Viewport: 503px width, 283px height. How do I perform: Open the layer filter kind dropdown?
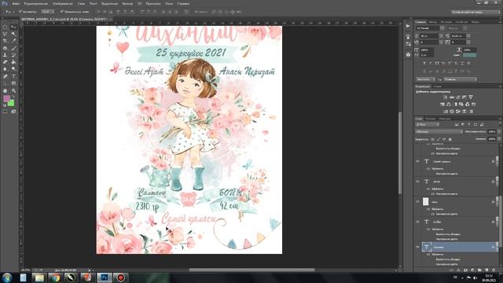[x=428, y=124]
